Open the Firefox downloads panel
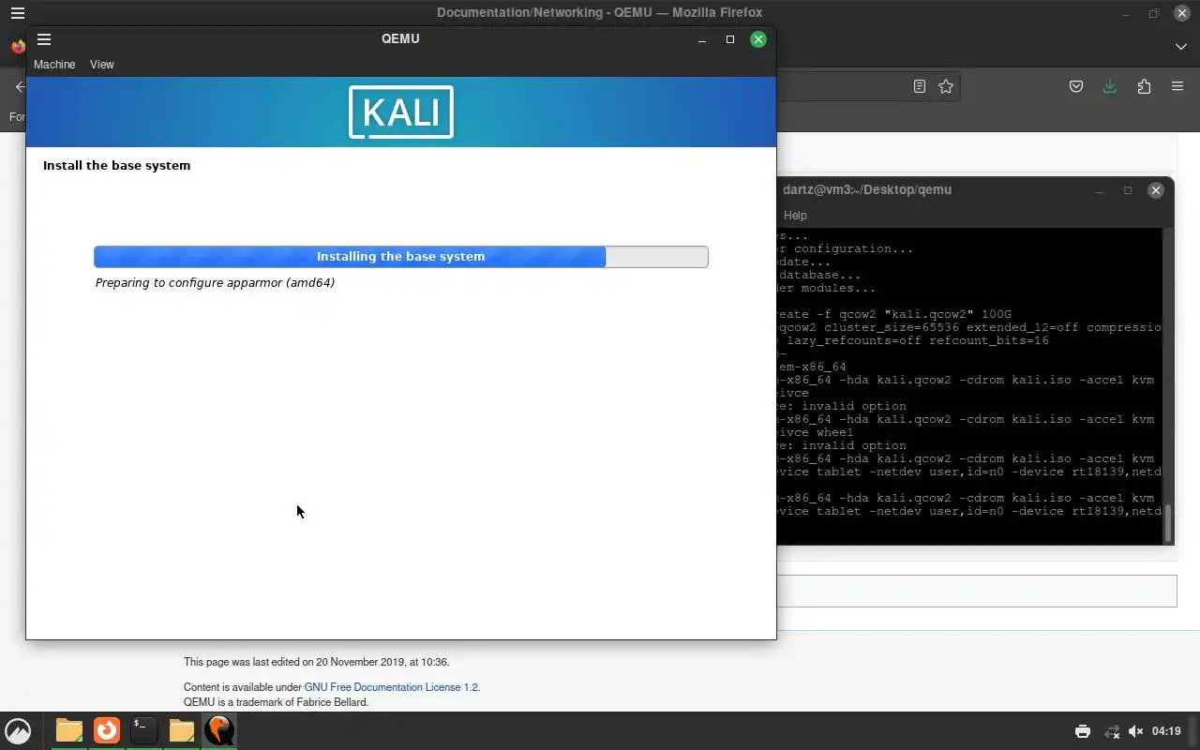This screenshot has height=750, width=1200. 1110,86
